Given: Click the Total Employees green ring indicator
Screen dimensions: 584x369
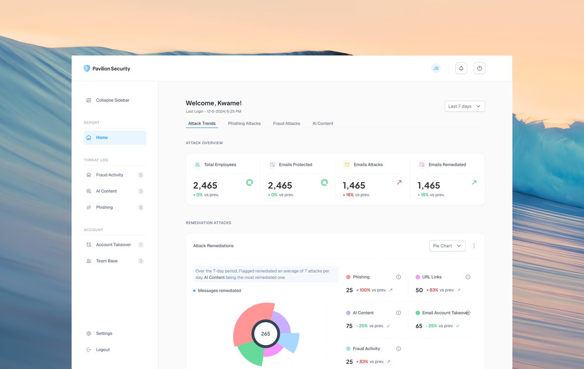Looking at the screenshot, I should [249, 183].
